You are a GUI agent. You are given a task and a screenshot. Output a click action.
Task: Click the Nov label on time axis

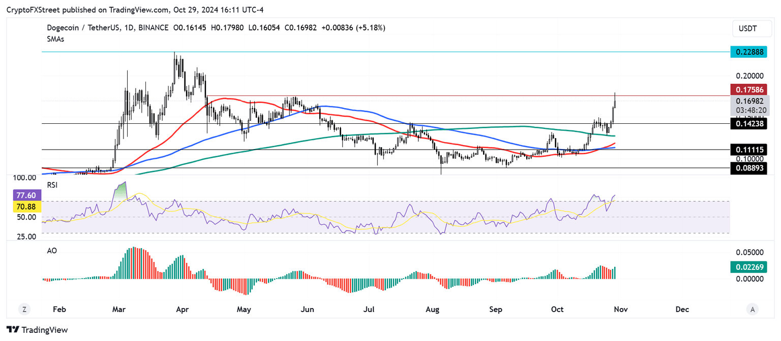[620, 309]
